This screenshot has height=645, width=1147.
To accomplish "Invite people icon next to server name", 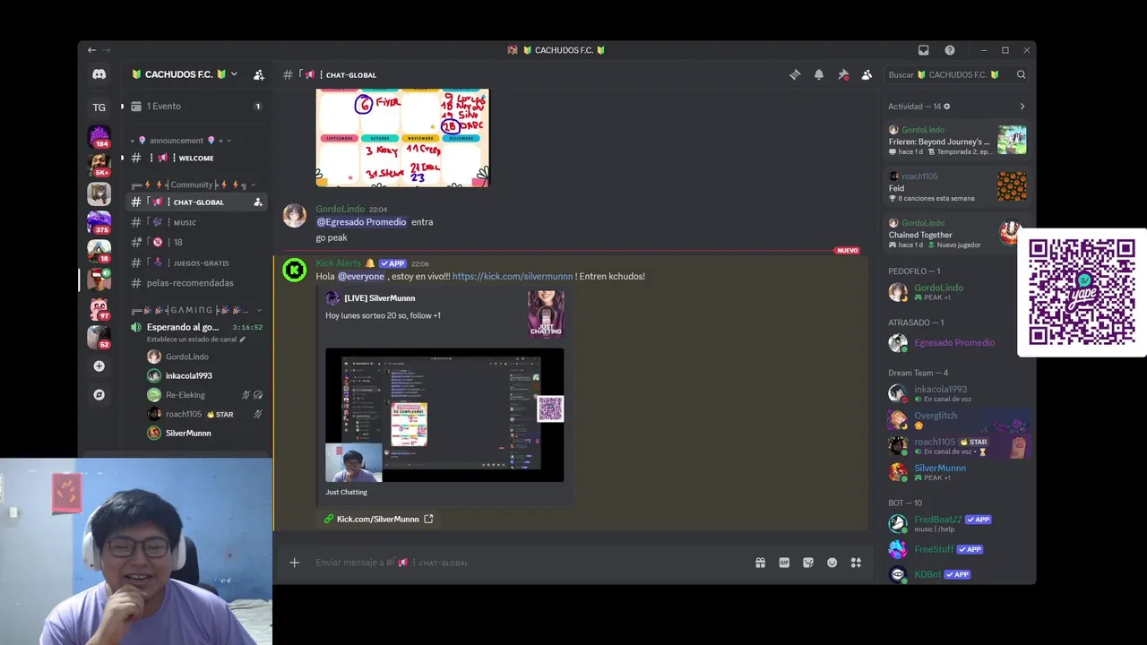I will [258, 74].
